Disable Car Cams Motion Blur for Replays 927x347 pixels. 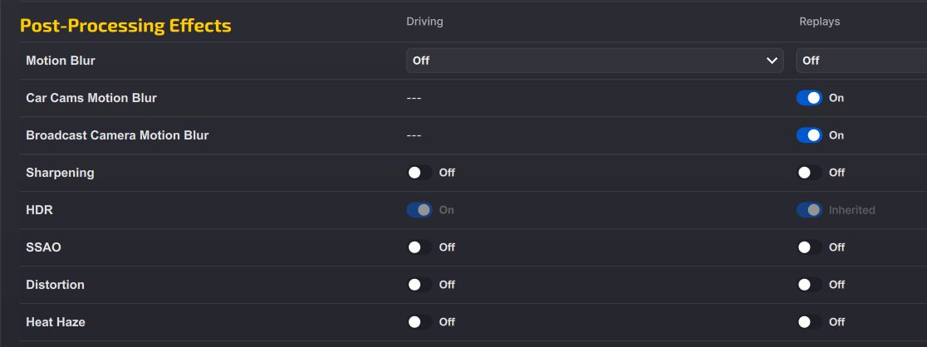pos(809,98)
